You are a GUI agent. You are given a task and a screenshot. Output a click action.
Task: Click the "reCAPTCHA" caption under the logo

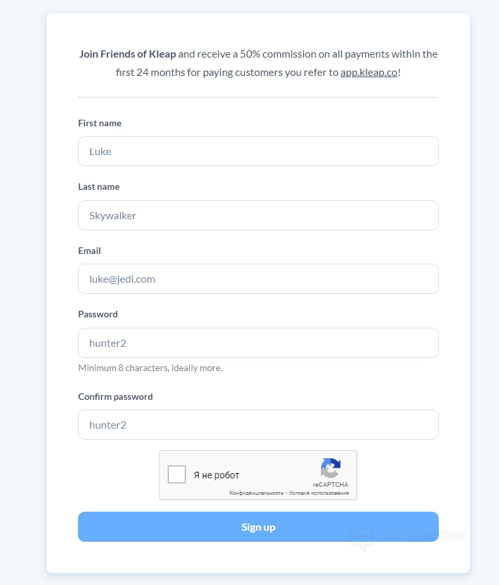pos(331,484)
